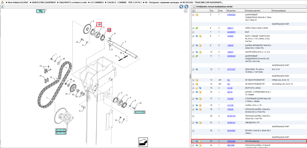Add position 7 ВАЛ with plus icon
Screen dimensions: 307x148
pyautogui.click(x=193, y=32)
